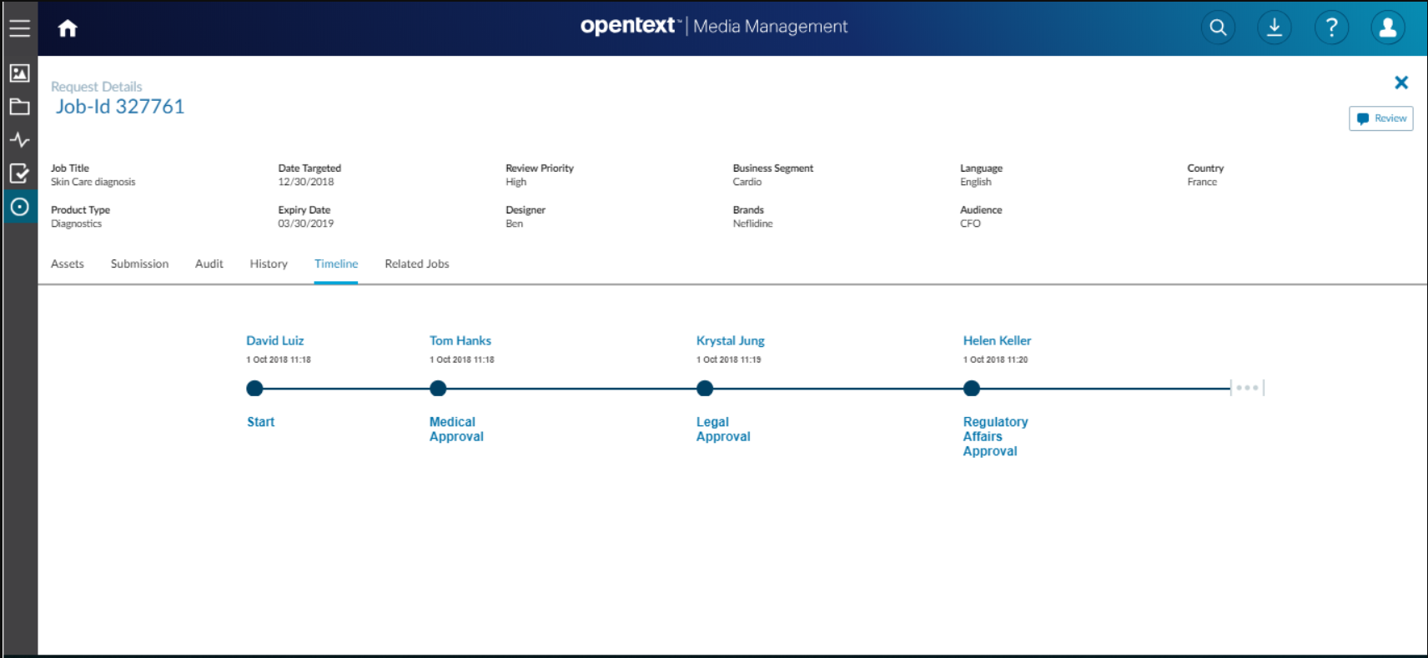Open the folders sidebar icon
This screenshot has height=658, width=1428.
(x=20, y=107)
